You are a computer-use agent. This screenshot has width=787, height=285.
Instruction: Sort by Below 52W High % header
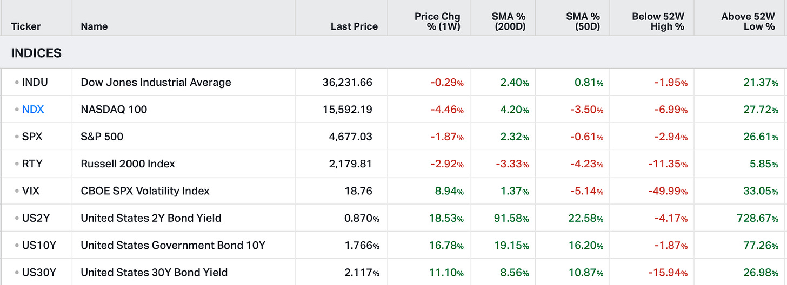click(x=658, y=22)
